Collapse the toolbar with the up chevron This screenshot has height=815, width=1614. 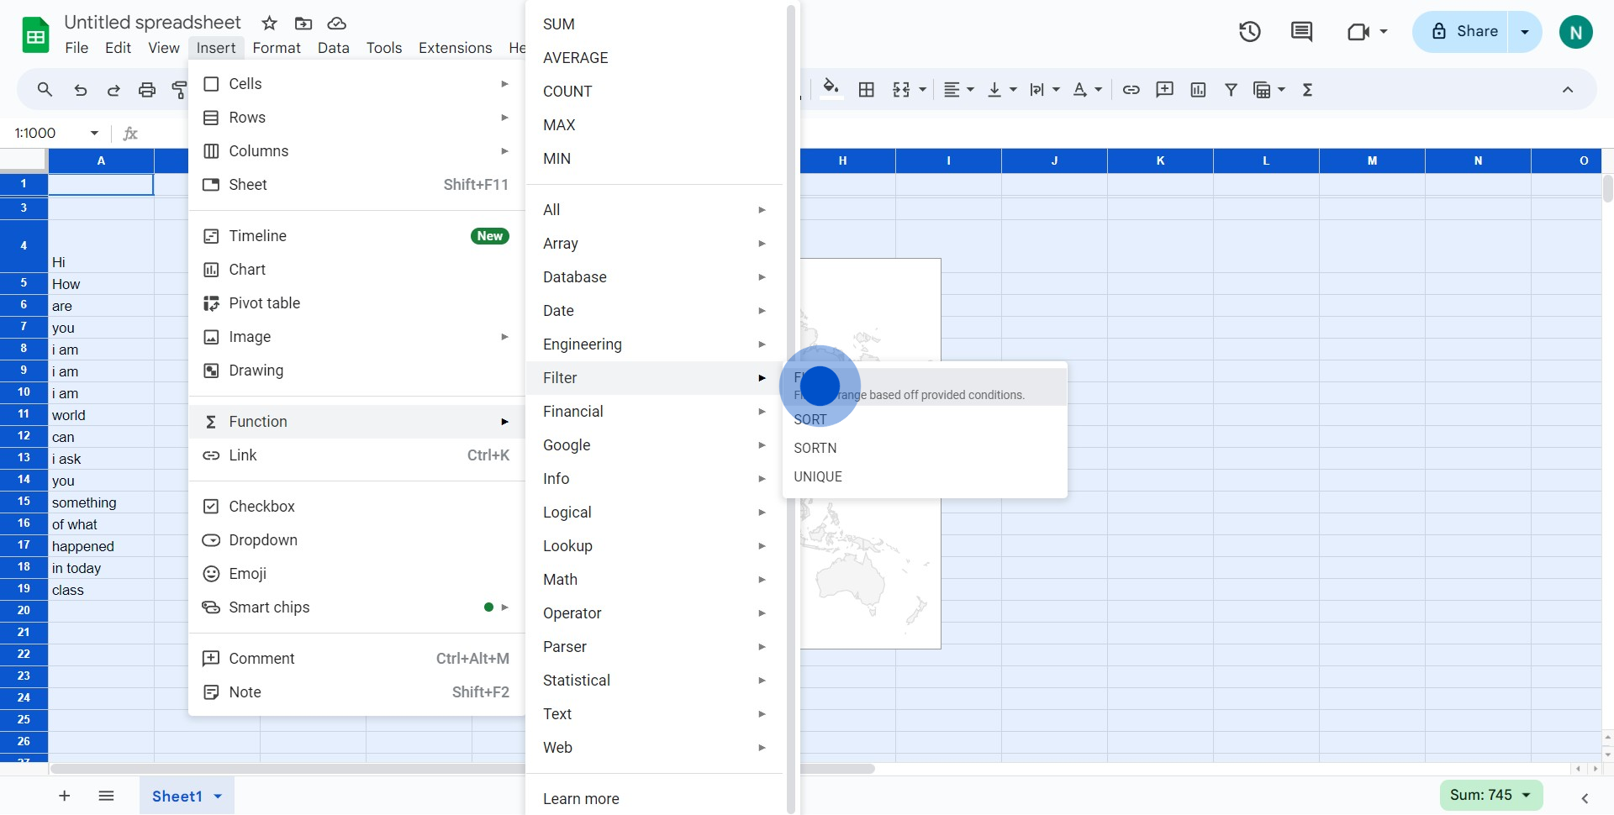click(x=1568, y=89)
